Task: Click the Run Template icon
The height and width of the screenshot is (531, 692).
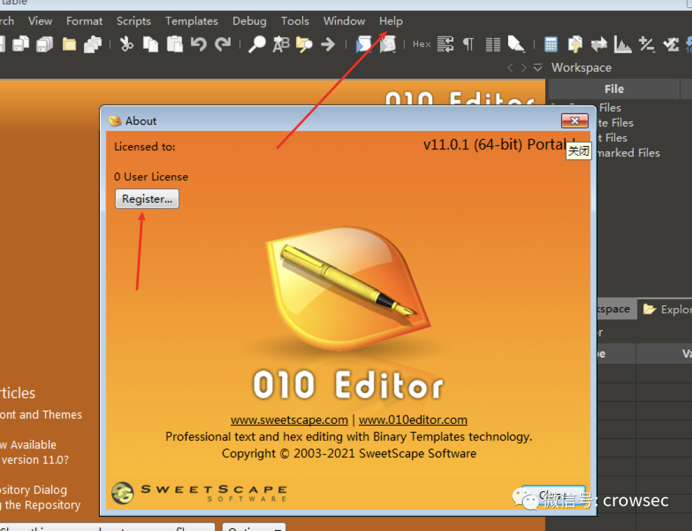Action: [388, 44]
